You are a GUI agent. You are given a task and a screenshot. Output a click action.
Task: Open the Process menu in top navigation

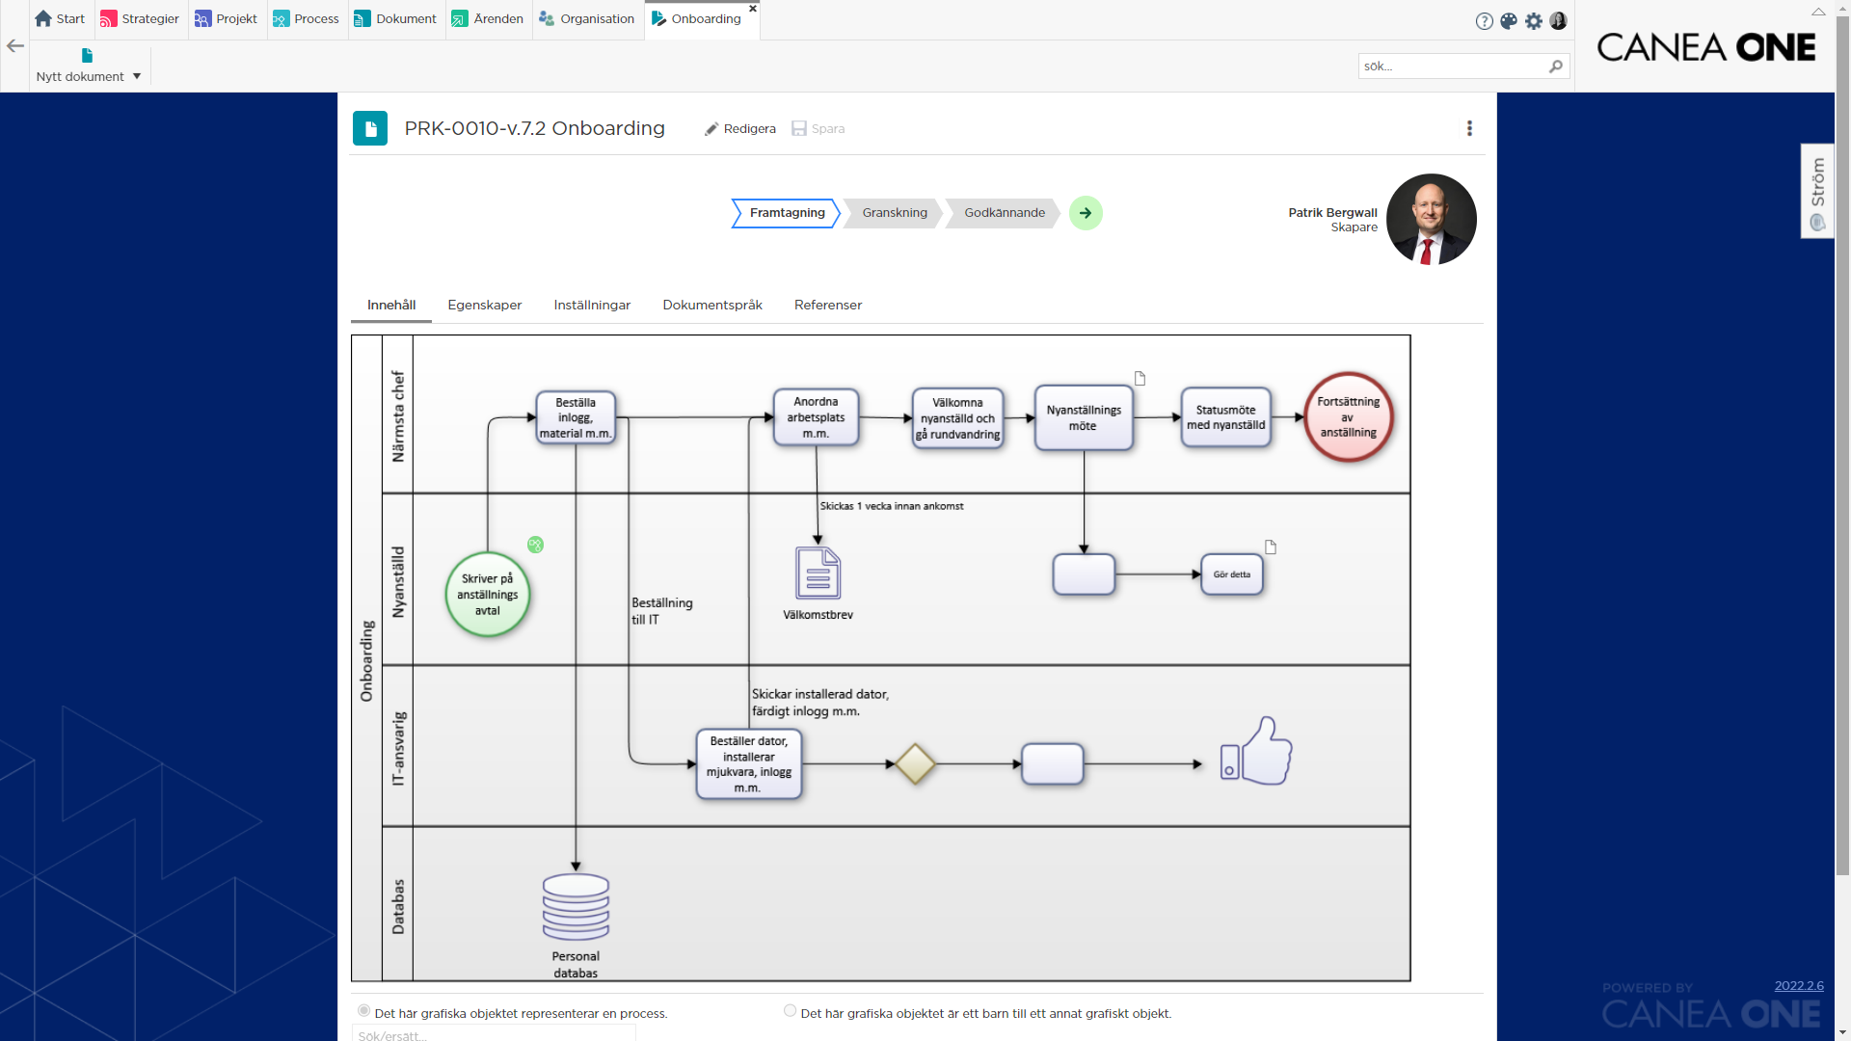click(x=306, y=19)
